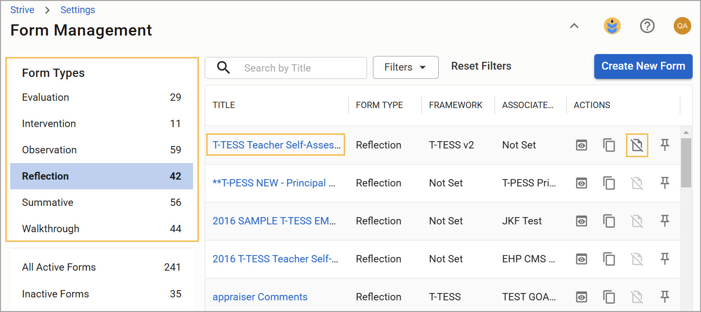Open the Filters dropdown
The image size is (701, 312).
point(406,67)
